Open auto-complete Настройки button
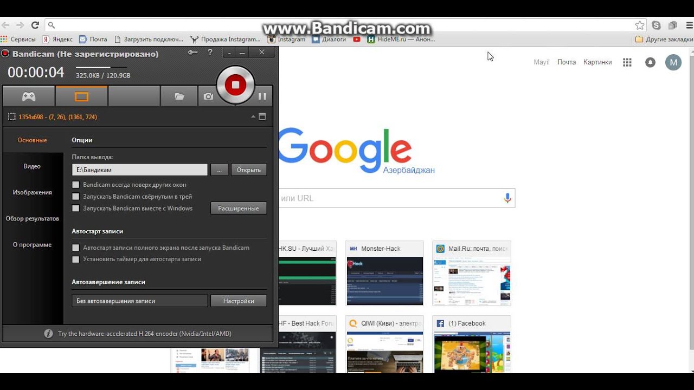The width and height of the screenshot is (694, 390). coord(239,301)
